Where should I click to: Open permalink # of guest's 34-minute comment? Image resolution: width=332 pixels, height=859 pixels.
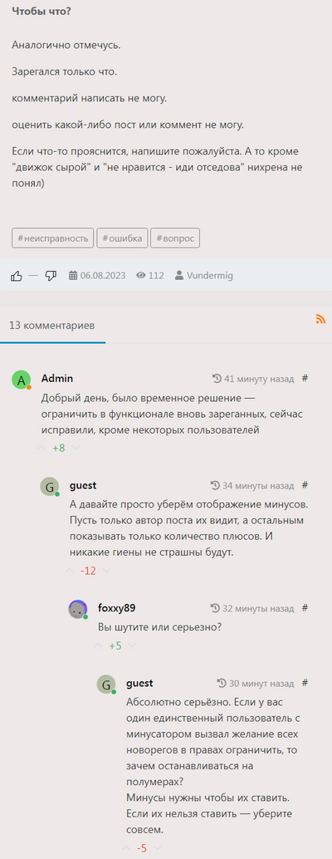pyautogui.click(x=305, y=485)
